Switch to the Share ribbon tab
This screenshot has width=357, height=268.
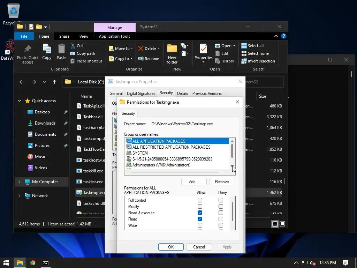point(64,36)
